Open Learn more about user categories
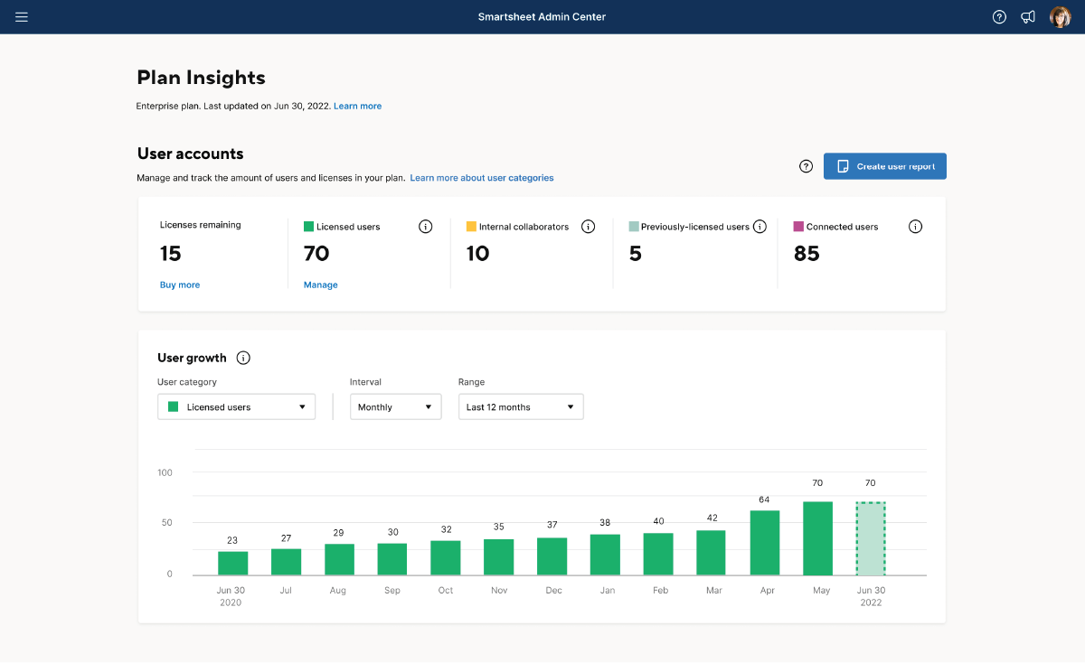 (481, 178)
